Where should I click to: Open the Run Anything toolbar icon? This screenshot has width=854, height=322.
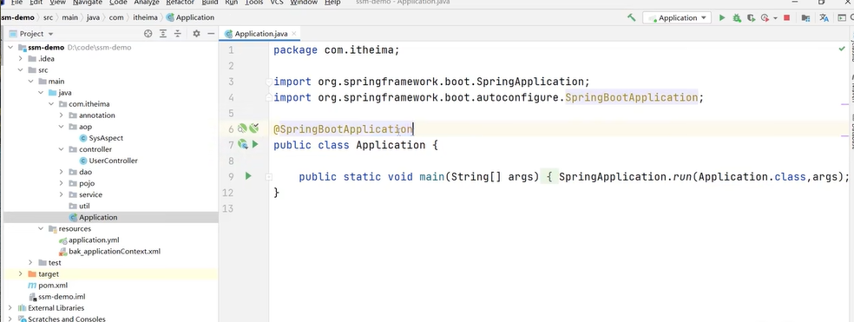coord(842,18)
